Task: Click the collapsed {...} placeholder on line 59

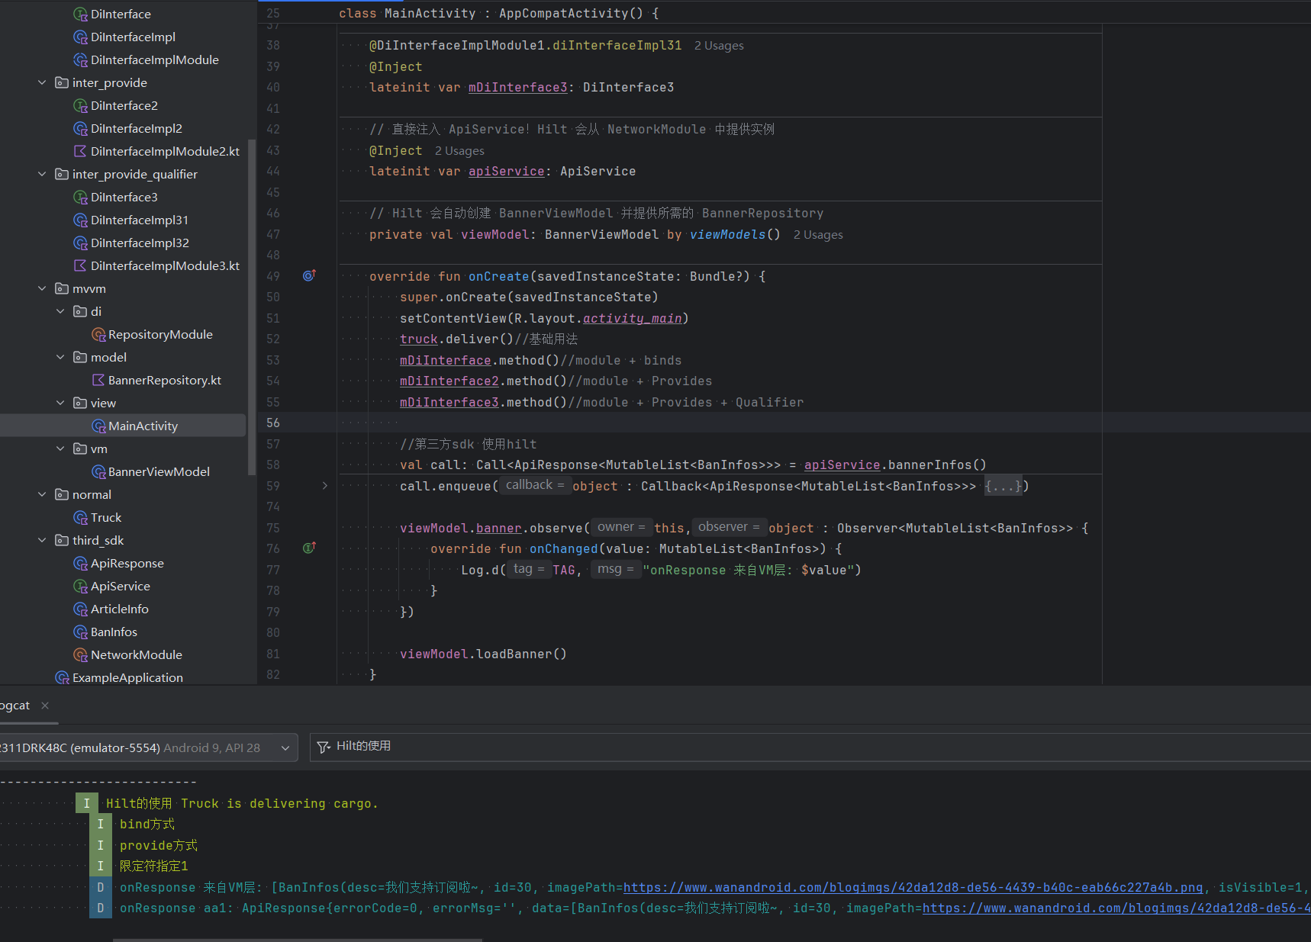Action: (1002, 486)
